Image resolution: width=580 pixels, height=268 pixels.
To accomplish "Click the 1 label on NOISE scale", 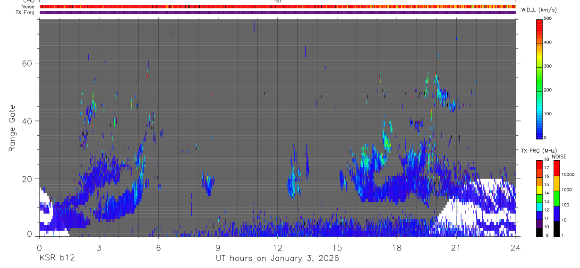I will tap(563, 235).
